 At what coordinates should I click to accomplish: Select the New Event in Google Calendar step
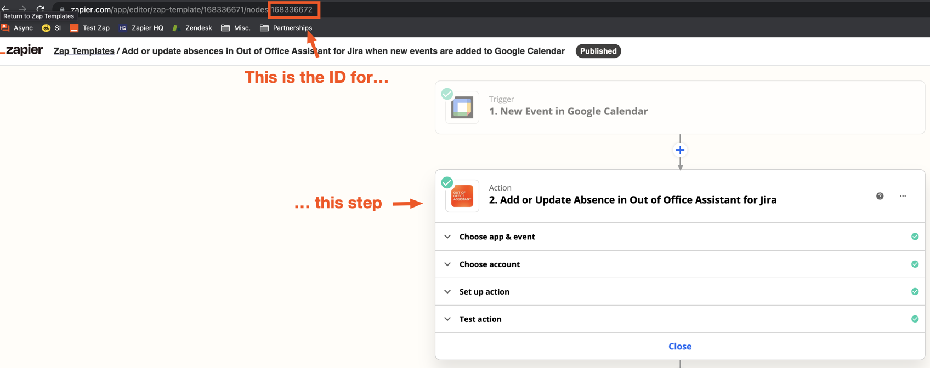pos(680,107)
